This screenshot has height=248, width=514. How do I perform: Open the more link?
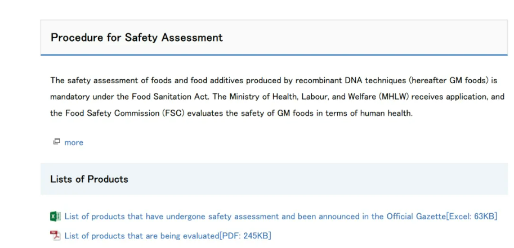(x=74, y=142)
